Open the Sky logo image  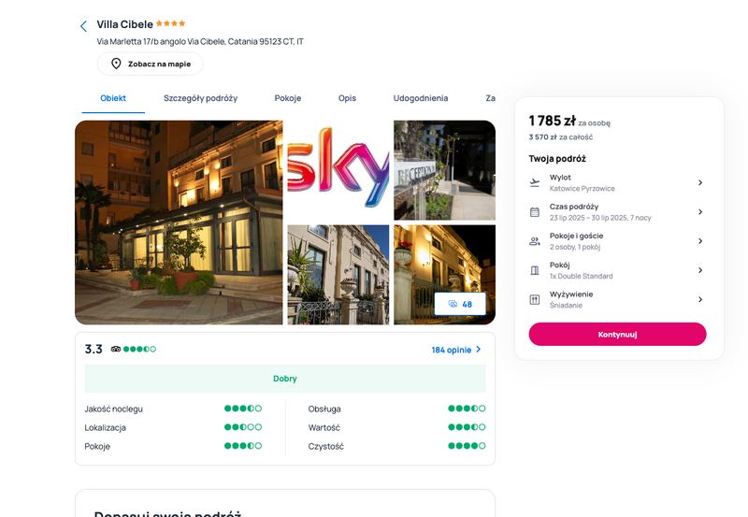click(338, 170)
